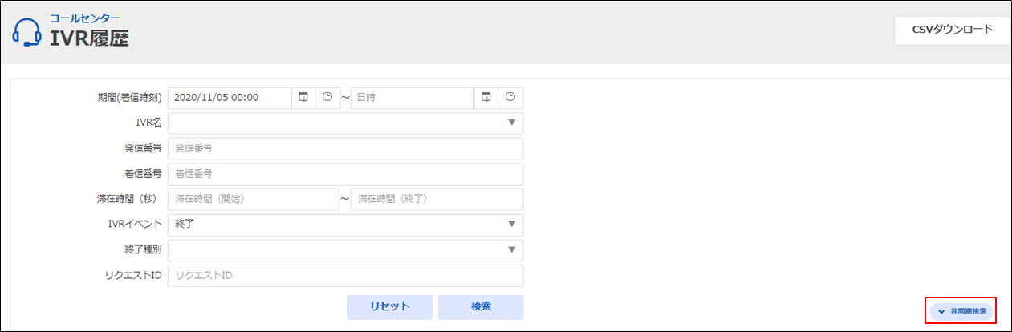Open the IVRイベント dropdown showing 終了

point(511,225)
